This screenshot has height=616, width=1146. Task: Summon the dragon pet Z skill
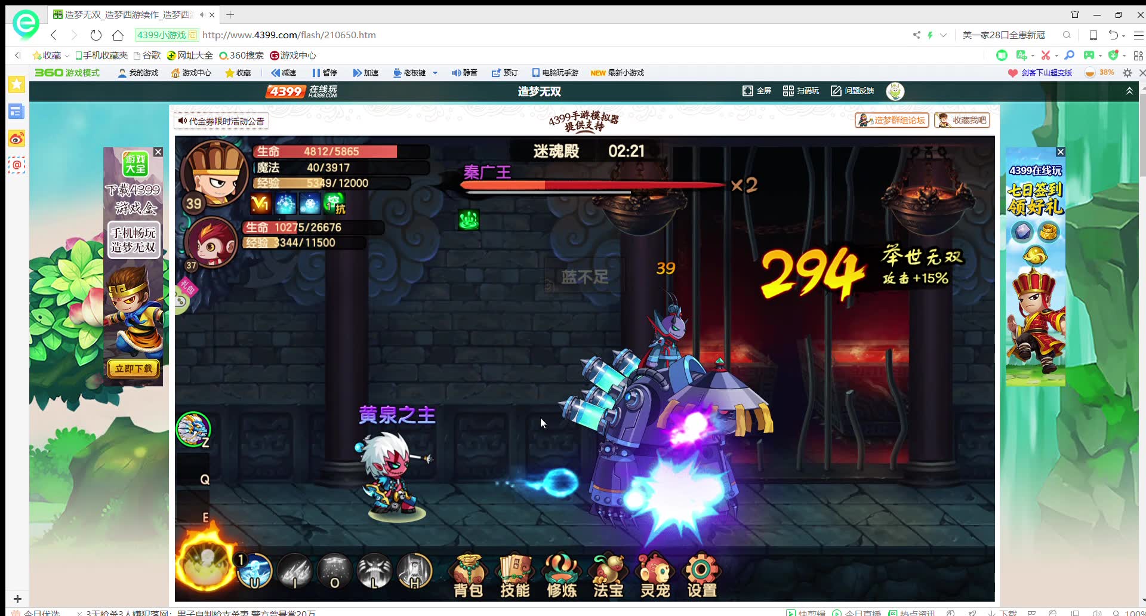[x=193, y=429]
